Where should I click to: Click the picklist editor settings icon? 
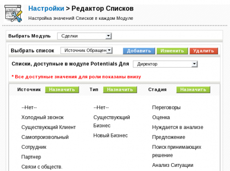13,13
